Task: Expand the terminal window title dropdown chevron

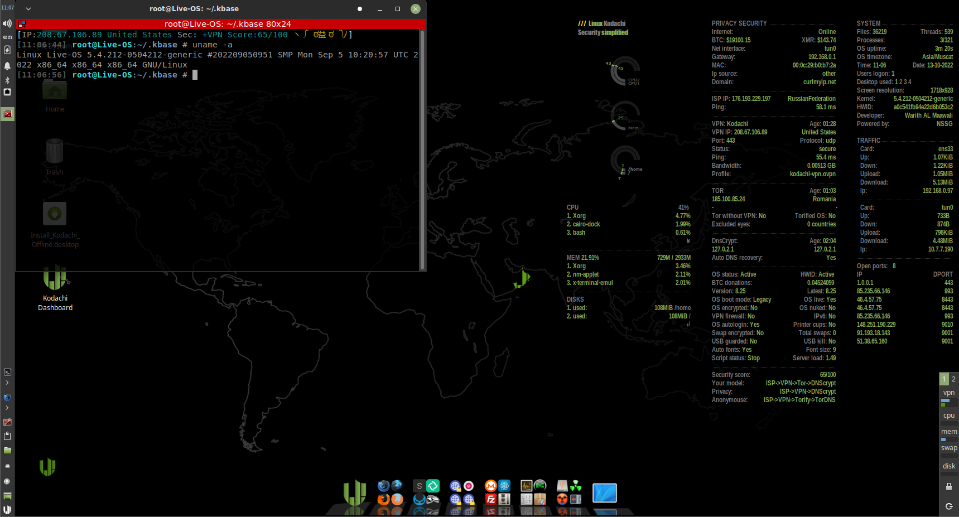Action: (x=28, y=9)
